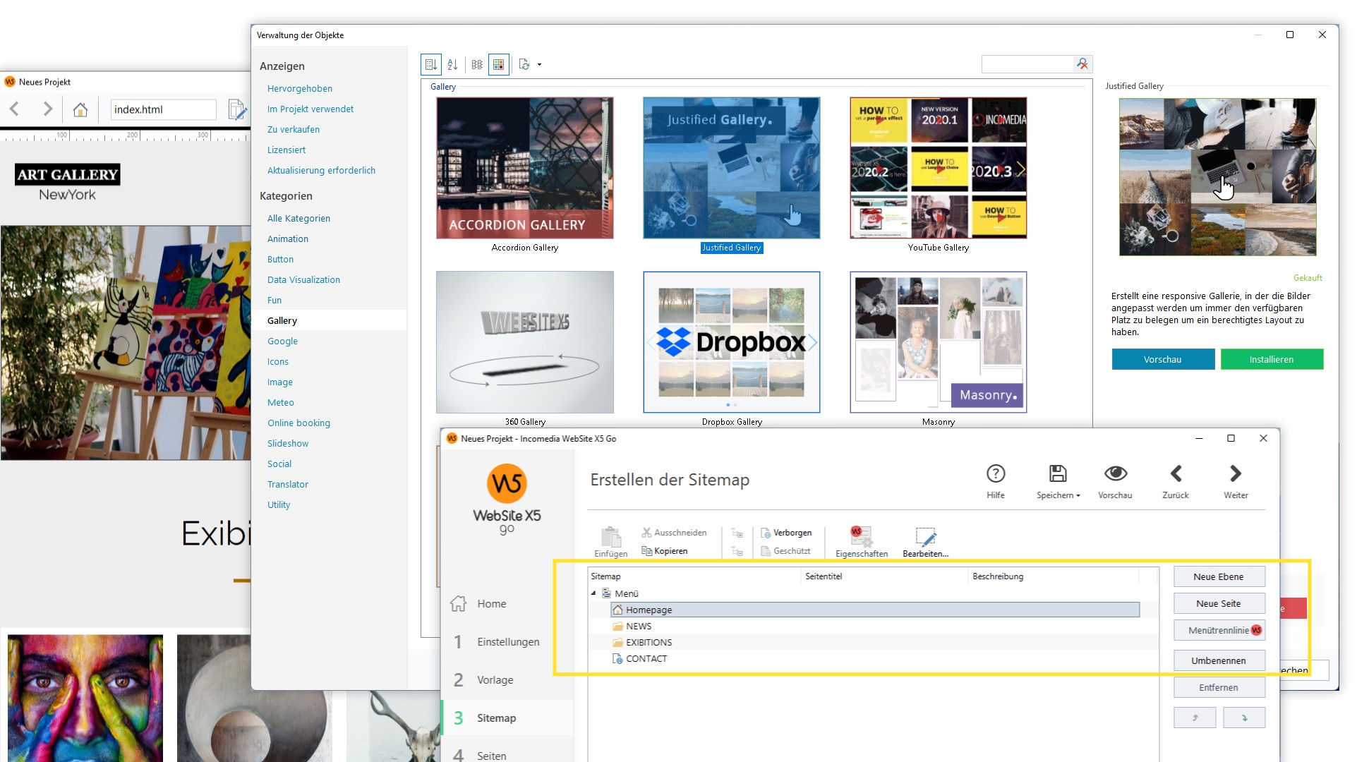Choose Animation category
This screenshot has width=1357, height=762.
(x=288, y=238)
